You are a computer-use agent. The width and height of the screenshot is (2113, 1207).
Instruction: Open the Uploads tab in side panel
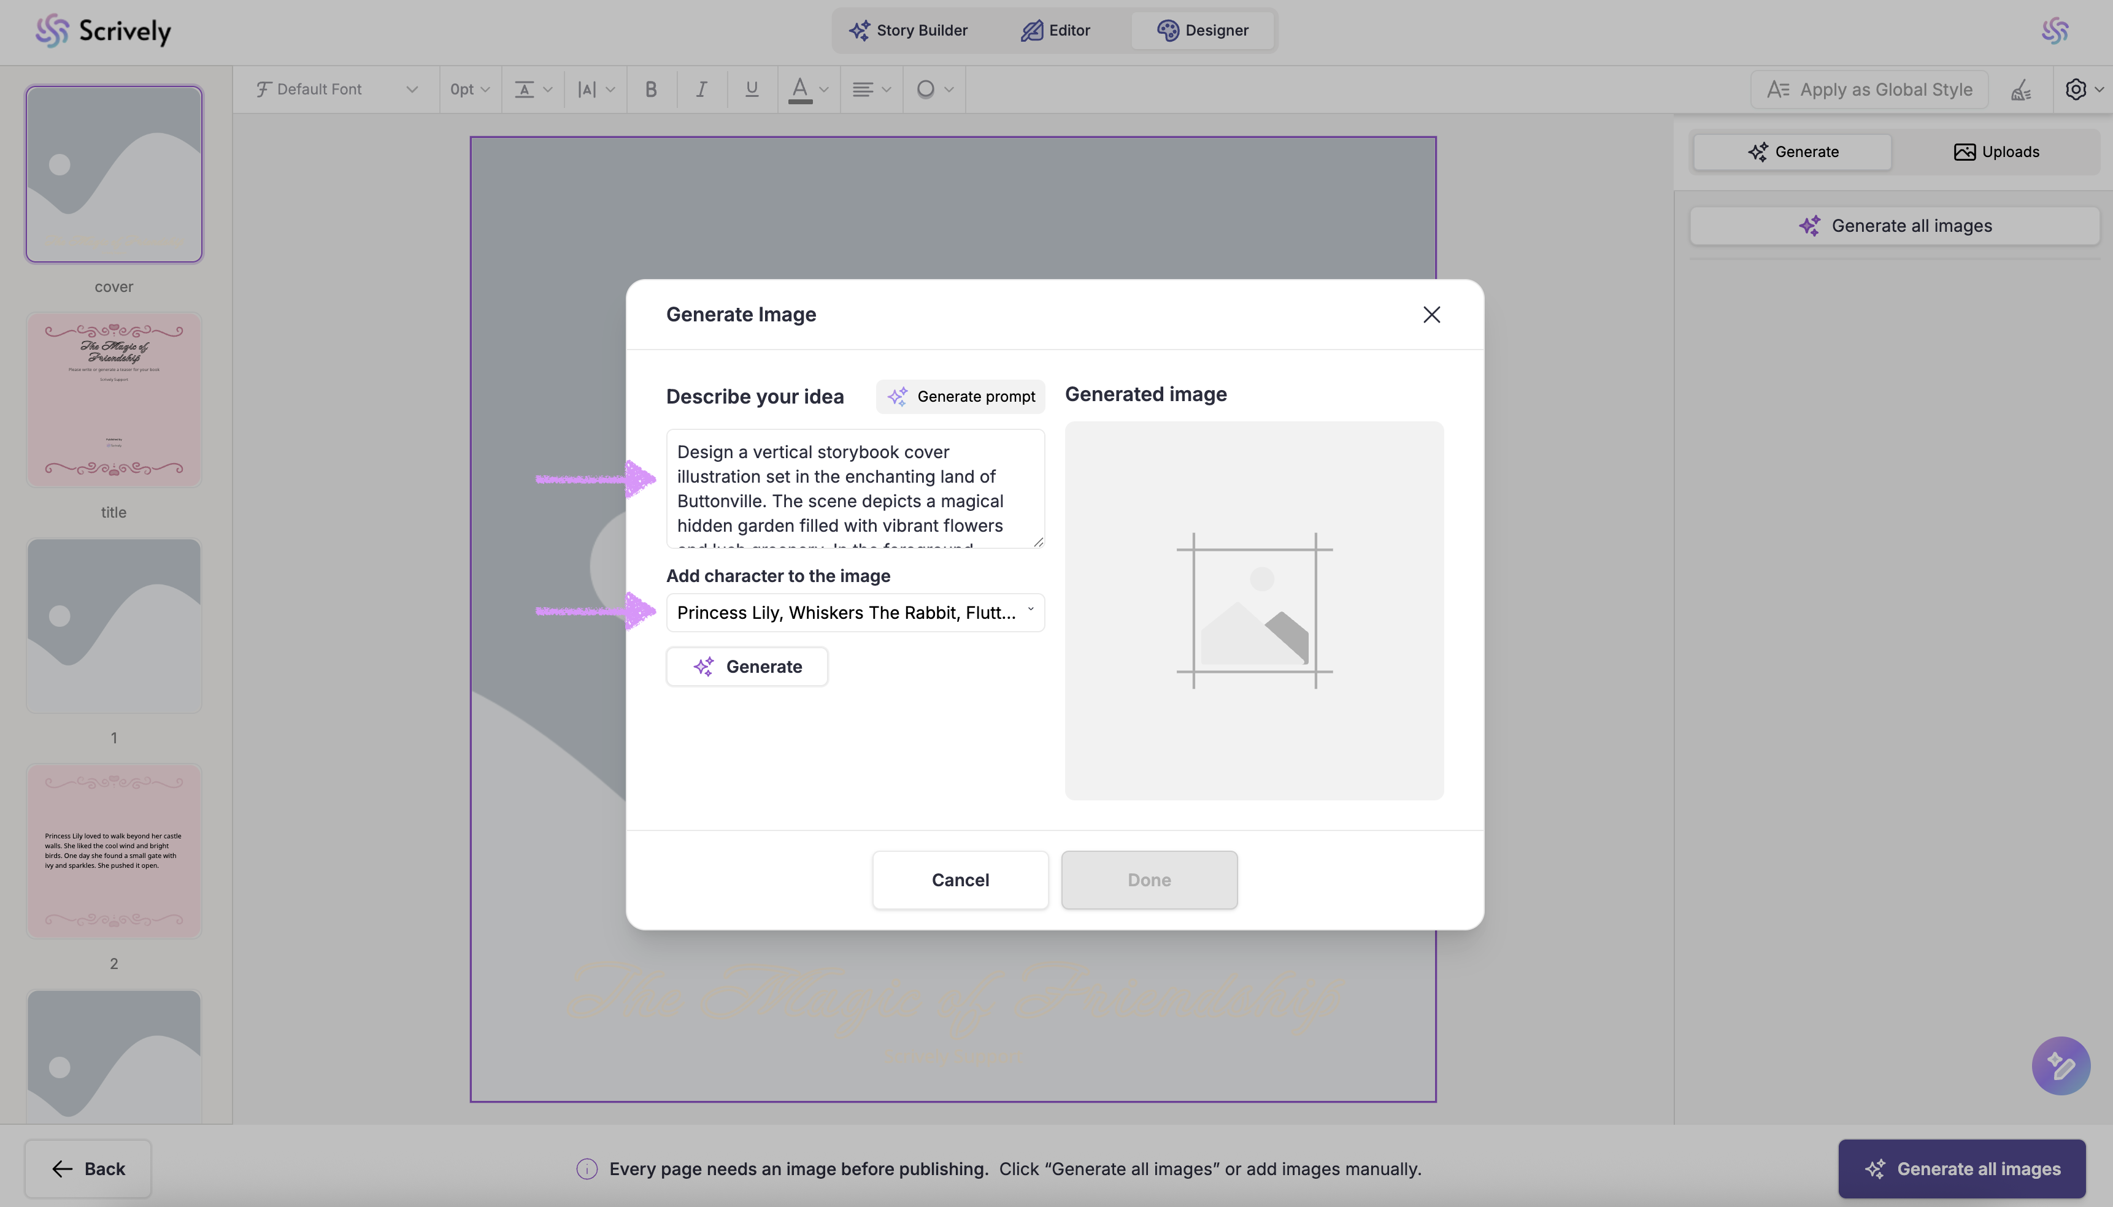click(x=1996, y=151)
